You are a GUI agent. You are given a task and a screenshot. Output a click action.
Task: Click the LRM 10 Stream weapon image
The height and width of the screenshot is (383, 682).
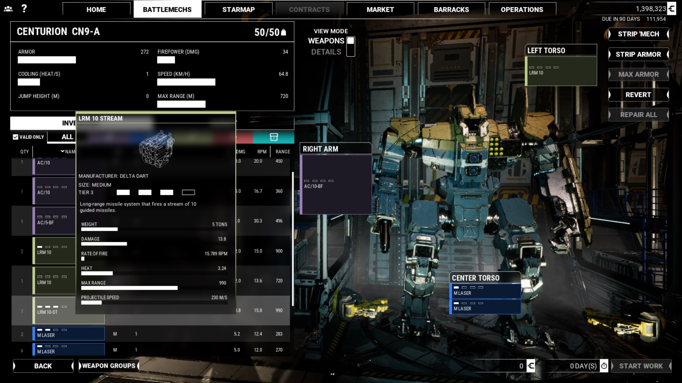(156, 149)
